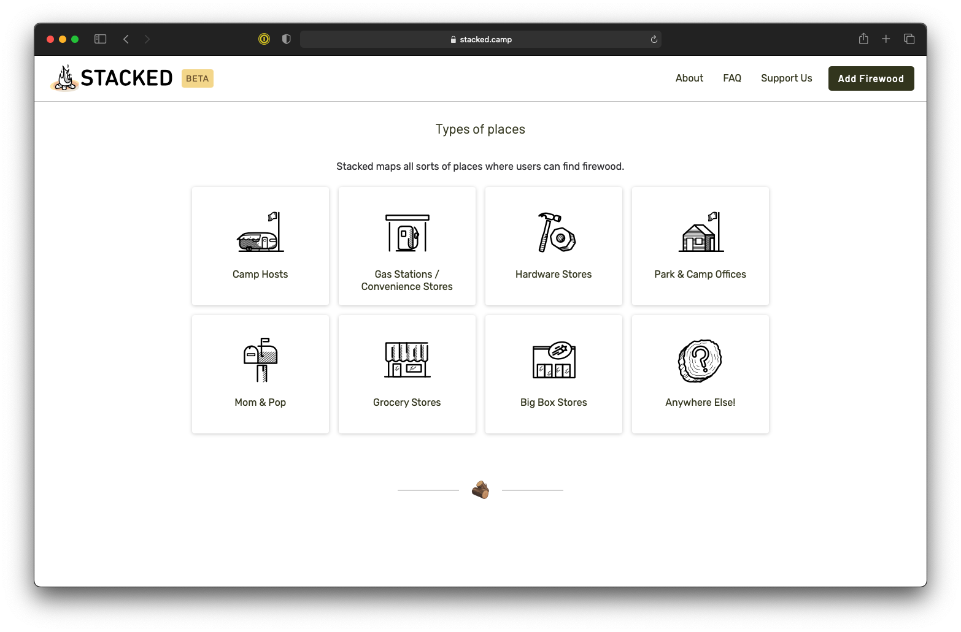Open a new browser tab with plus button
The height and width of the screenshot is (632, 961).
[x=886, y=39]
